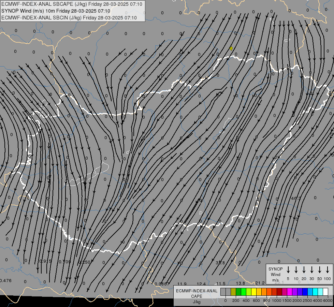Click the 200 tick label on CAPE scale
This screenshot has height=307, width=334.
pos(236,301)
